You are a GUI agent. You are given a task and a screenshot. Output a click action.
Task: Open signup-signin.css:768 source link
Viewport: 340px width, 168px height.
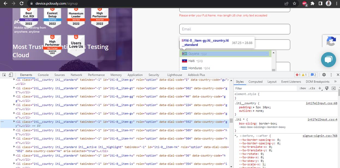pos(320,136)
